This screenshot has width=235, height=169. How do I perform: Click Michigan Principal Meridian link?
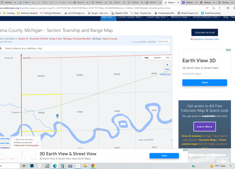click(77, 39)
